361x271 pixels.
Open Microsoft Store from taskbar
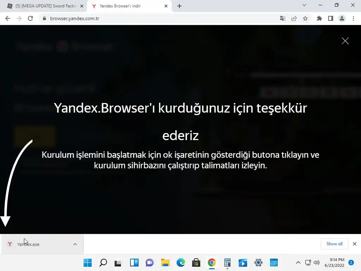coord(196,263)
